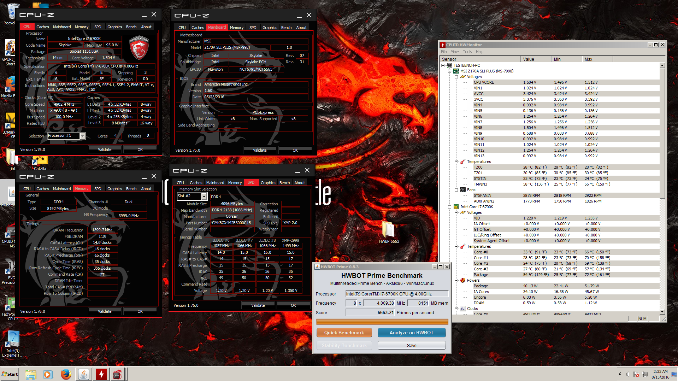
Task: Click the Java app taskbar icon
Action: point(84,374)
